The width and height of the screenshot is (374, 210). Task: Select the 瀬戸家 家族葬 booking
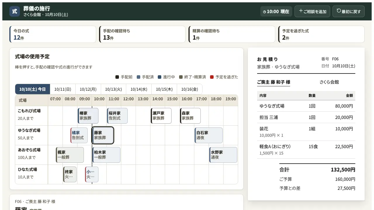[x=161, y=116]
